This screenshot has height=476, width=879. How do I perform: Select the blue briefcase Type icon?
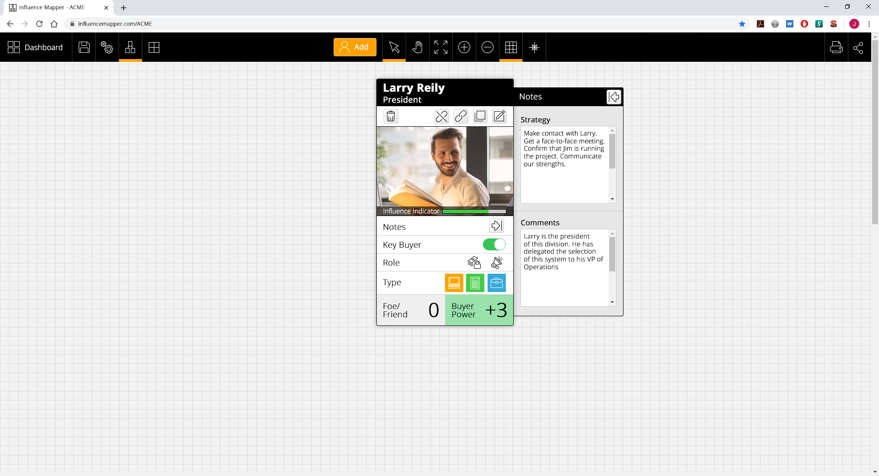[497, 283]
